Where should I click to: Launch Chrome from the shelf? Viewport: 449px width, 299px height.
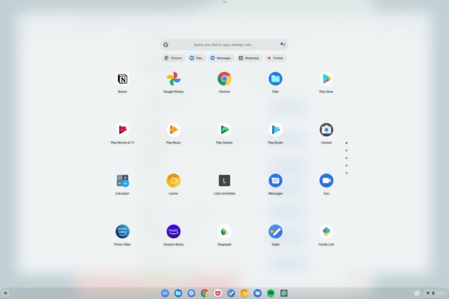(x=205, y=293)
